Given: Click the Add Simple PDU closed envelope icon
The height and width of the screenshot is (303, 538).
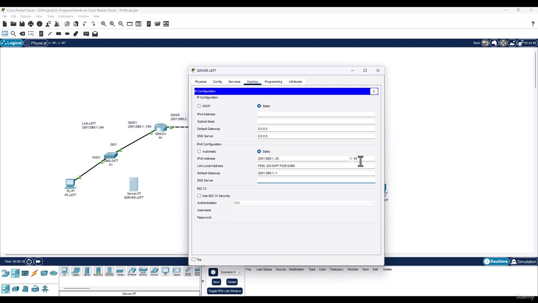Looking at the screenshot, I should coord(86,34).
